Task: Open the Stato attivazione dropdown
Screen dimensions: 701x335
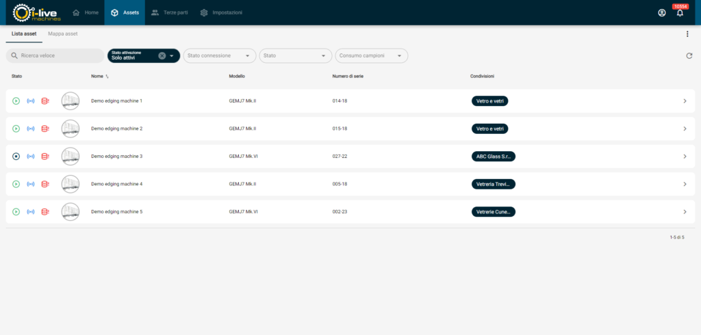Action: 171,56
